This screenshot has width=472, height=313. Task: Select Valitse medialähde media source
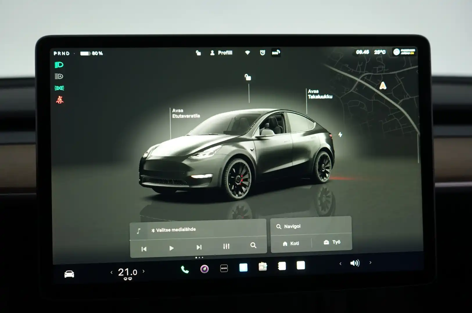click(x=174, y=230)
